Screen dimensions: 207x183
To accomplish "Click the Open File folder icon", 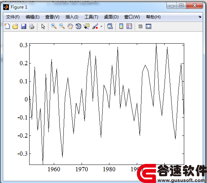I will click(15, 26).
